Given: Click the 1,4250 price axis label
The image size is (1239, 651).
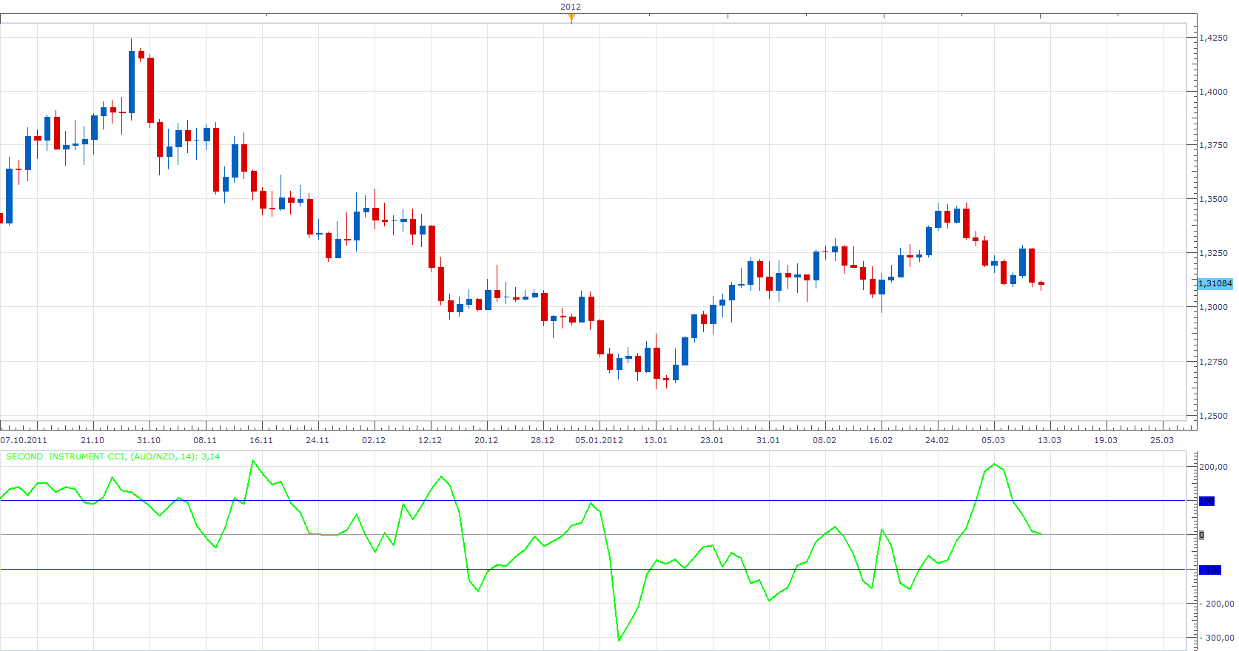Looking at the screenshot, I should click(1213, 38).
